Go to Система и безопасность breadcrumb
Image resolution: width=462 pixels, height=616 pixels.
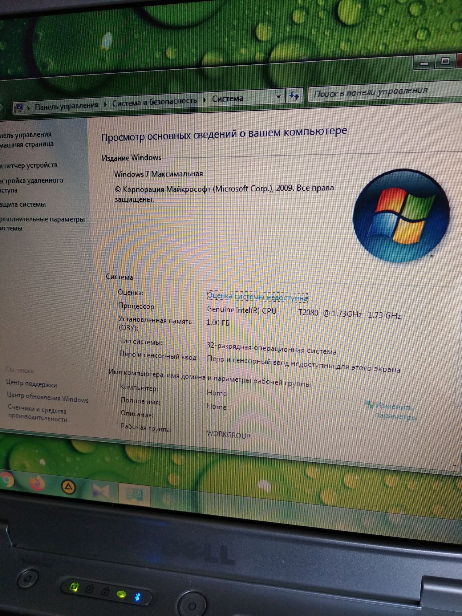pyautogui.click(x=154, y=102)
